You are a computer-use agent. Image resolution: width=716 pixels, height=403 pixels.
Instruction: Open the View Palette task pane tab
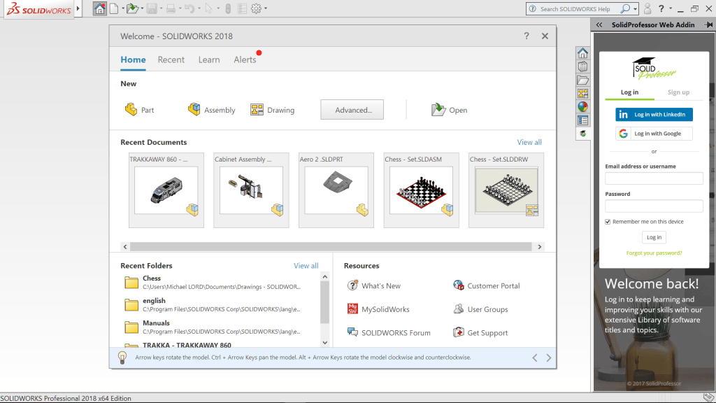point(582,94)
